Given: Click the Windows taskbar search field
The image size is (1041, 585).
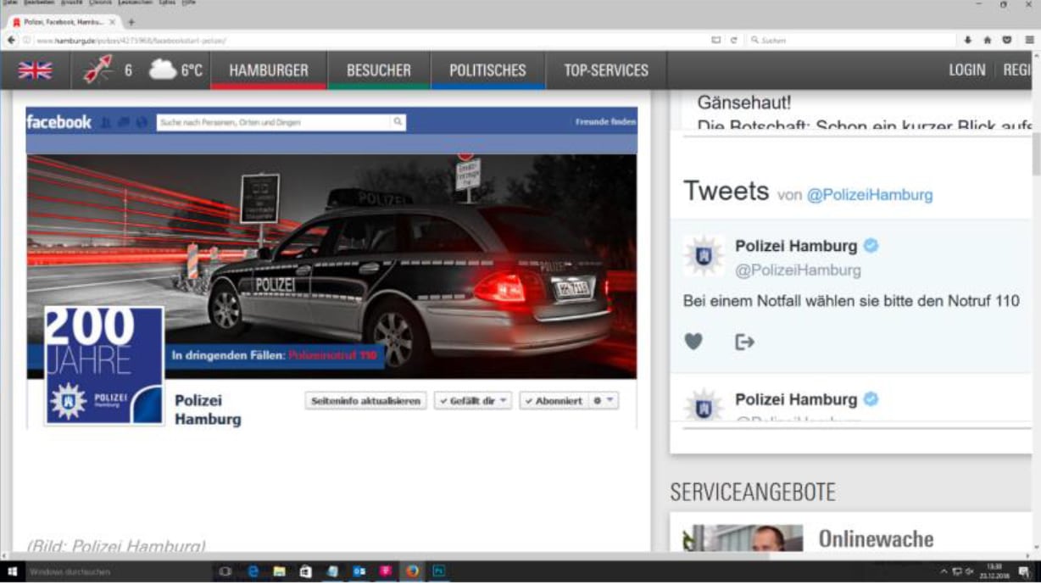Looking at the screenshot, I should pos(119,572).
